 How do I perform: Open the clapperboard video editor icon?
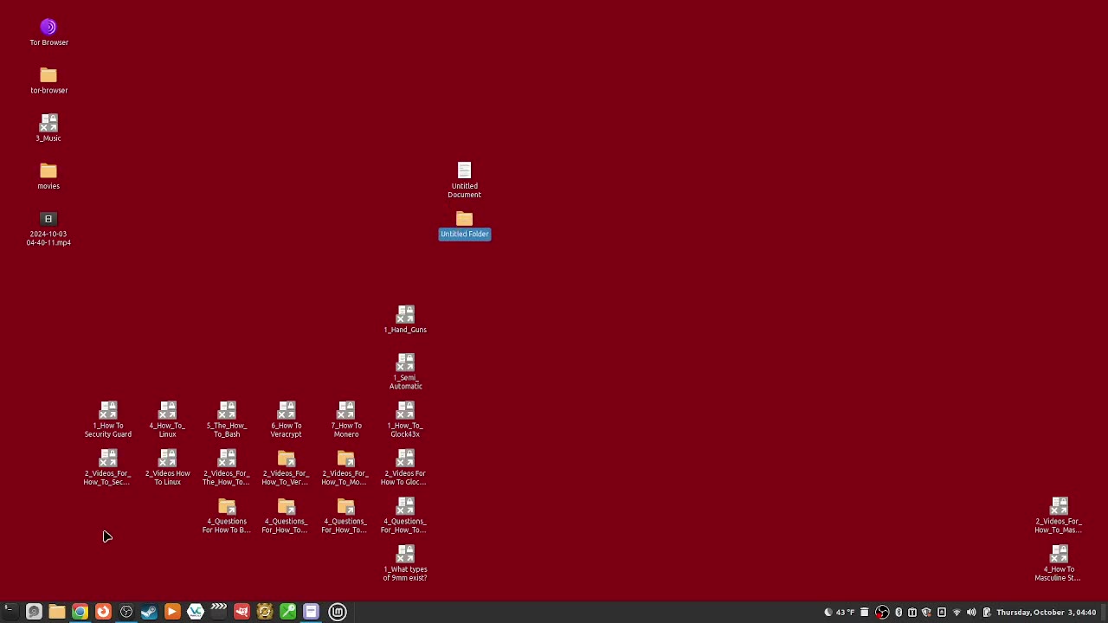pyautogui.click(x=218, y=612)
